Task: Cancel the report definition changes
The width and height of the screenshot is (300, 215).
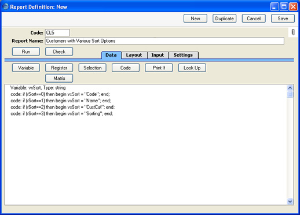Action: (254, 18)
